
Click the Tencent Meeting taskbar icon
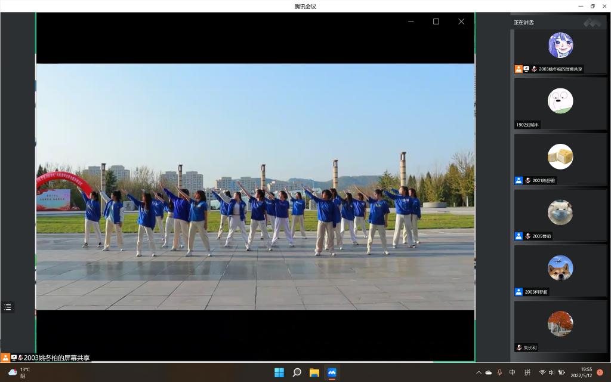(x=332, y=372)
